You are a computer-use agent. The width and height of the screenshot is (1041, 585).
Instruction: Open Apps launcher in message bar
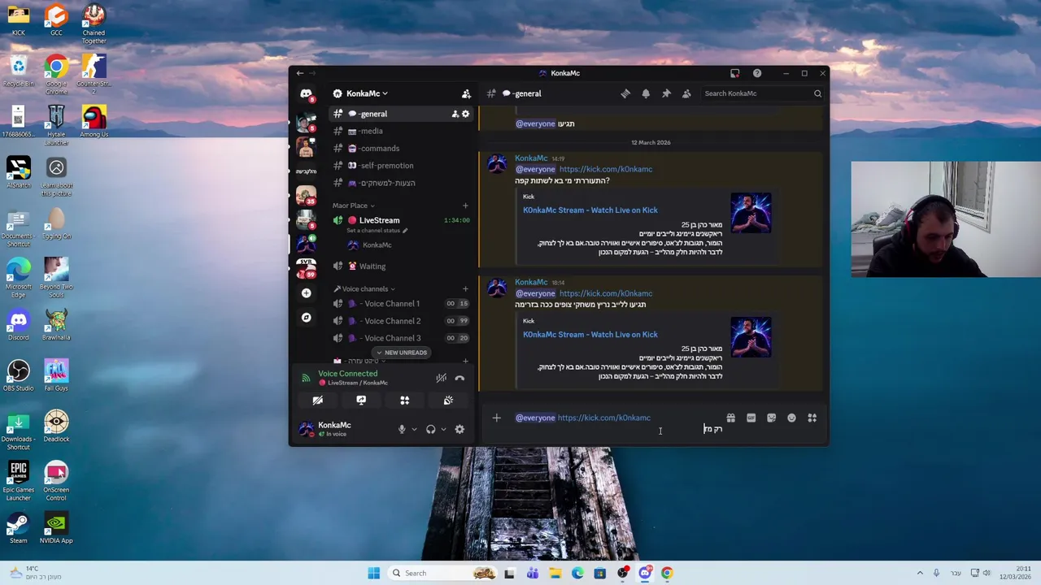(x=812, y=418)
